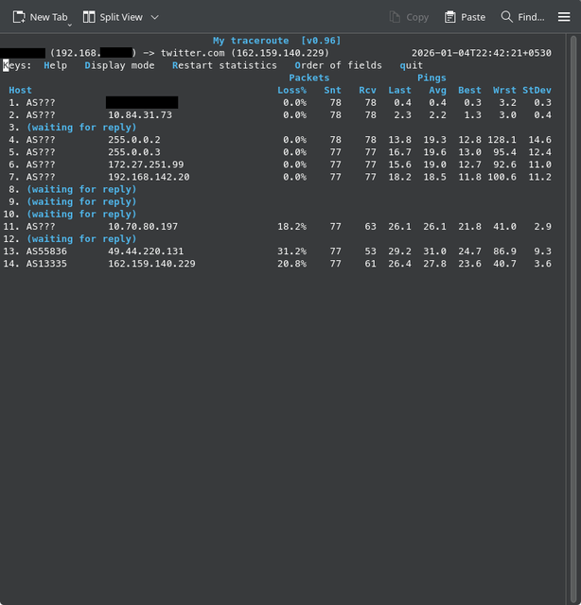The image size is (581, 605).
Task: Click host address 255.0.0.3
Action: tap(134, 152)
